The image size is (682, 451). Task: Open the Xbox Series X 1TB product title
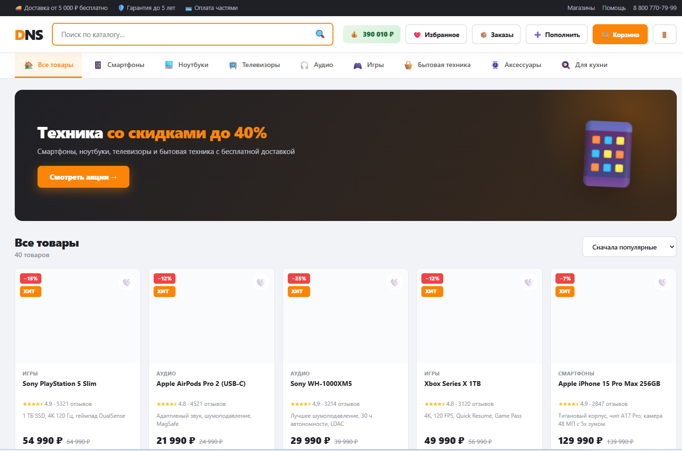(452, 384)
